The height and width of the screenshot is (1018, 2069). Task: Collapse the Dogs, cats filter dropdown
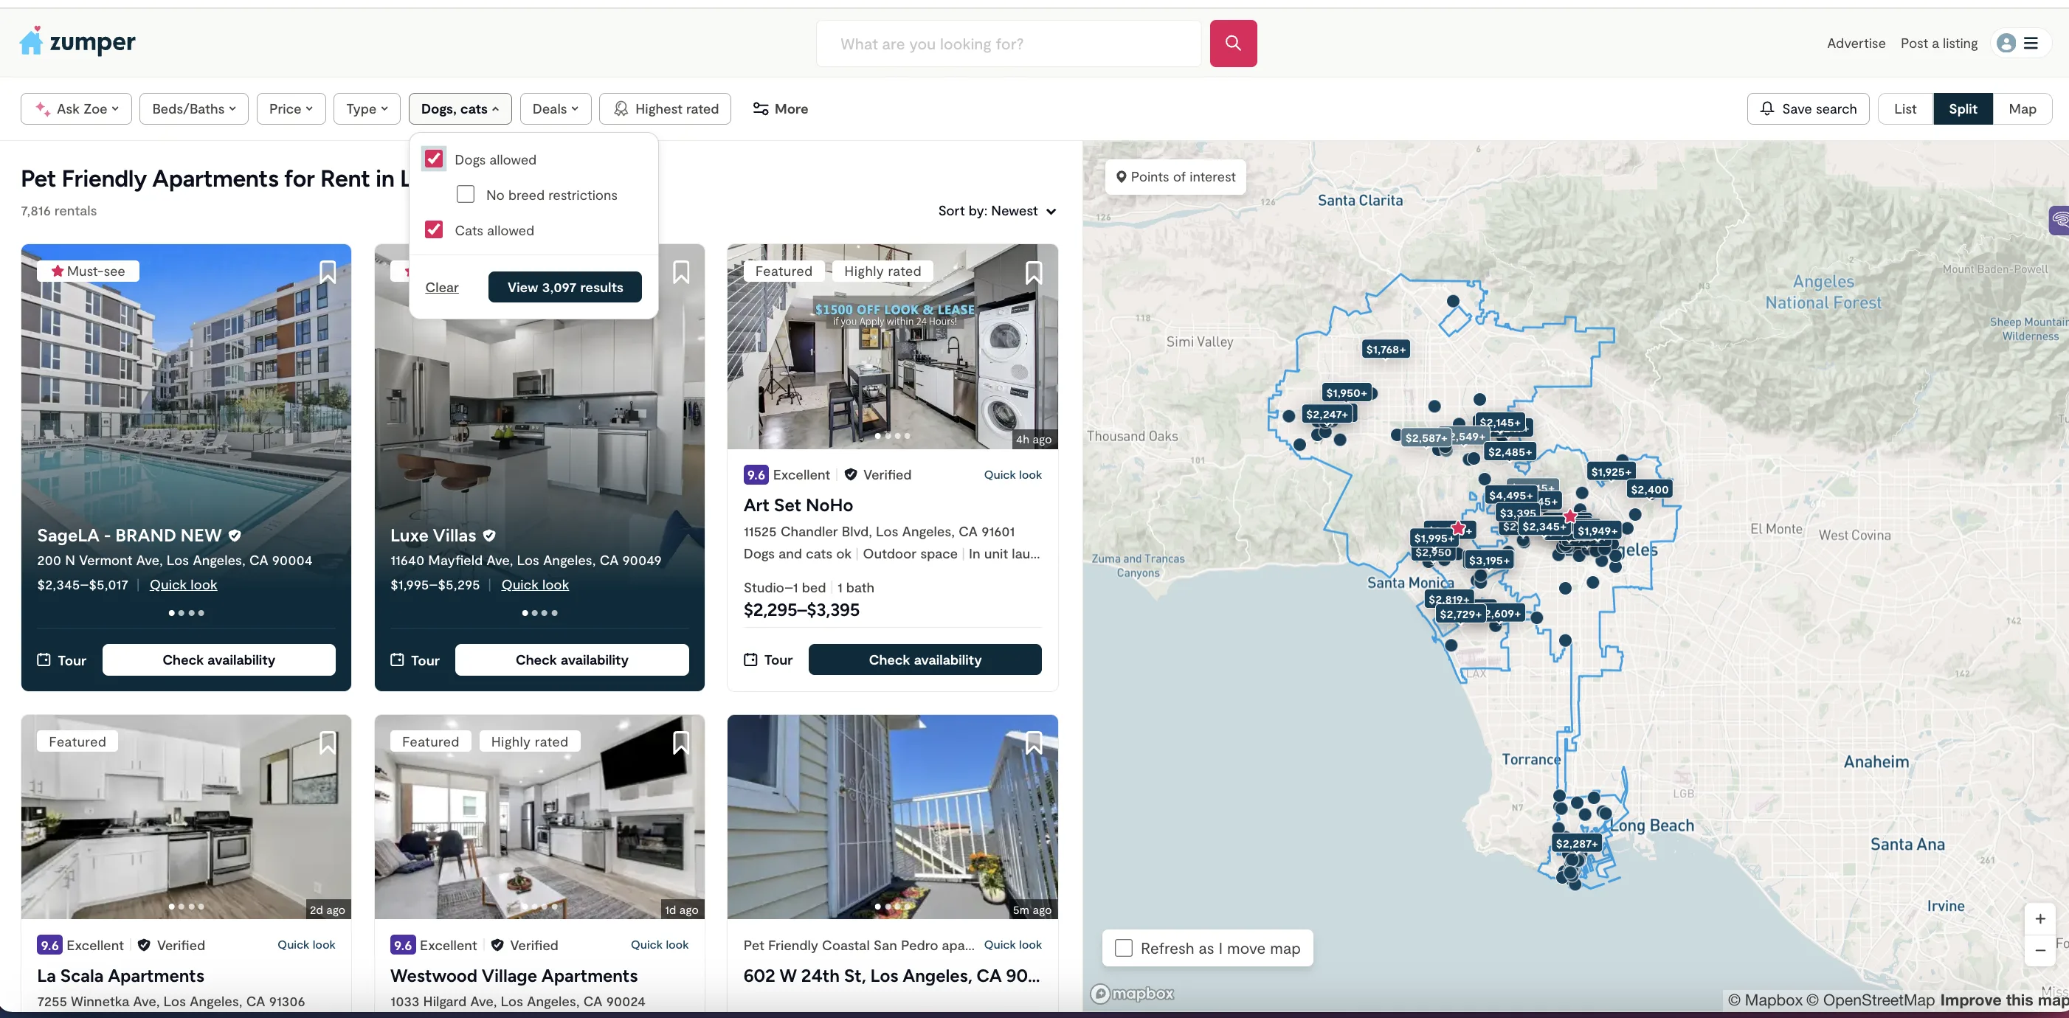point(460,108)
